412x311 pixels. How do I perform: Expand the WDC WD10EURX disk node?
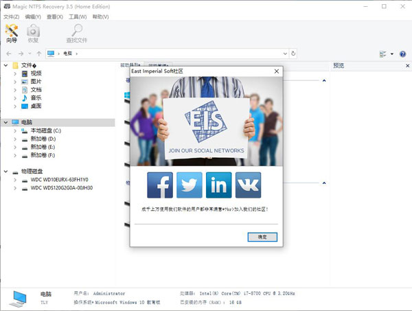tap(15, 180)
